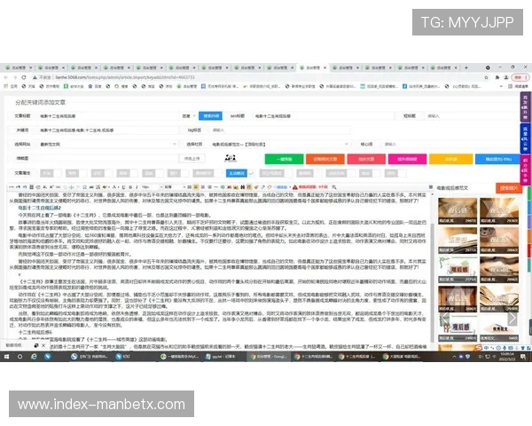The width and height of the screenshot is (532, 426).
Task: Click the red warning icon in editor toolbar
Action: (295, 187)
